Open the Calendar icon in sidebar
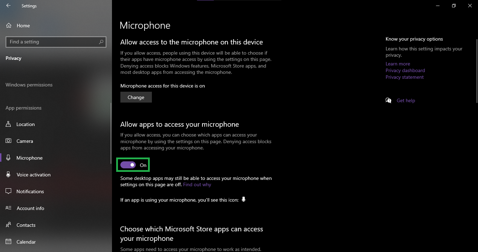The height and width of the screenshot is (252, 478). pyautogui.click(x=8, y=242)
